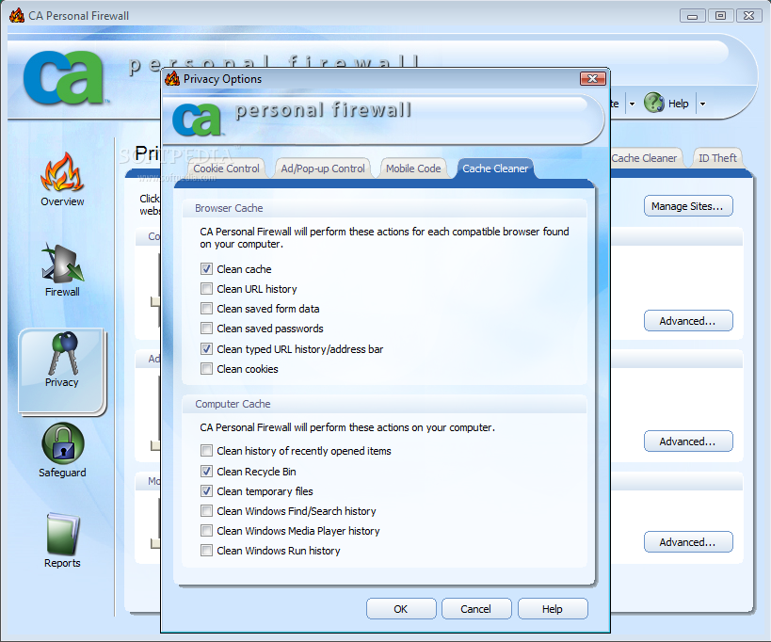Open the Safeguard padlock icon

63,443
